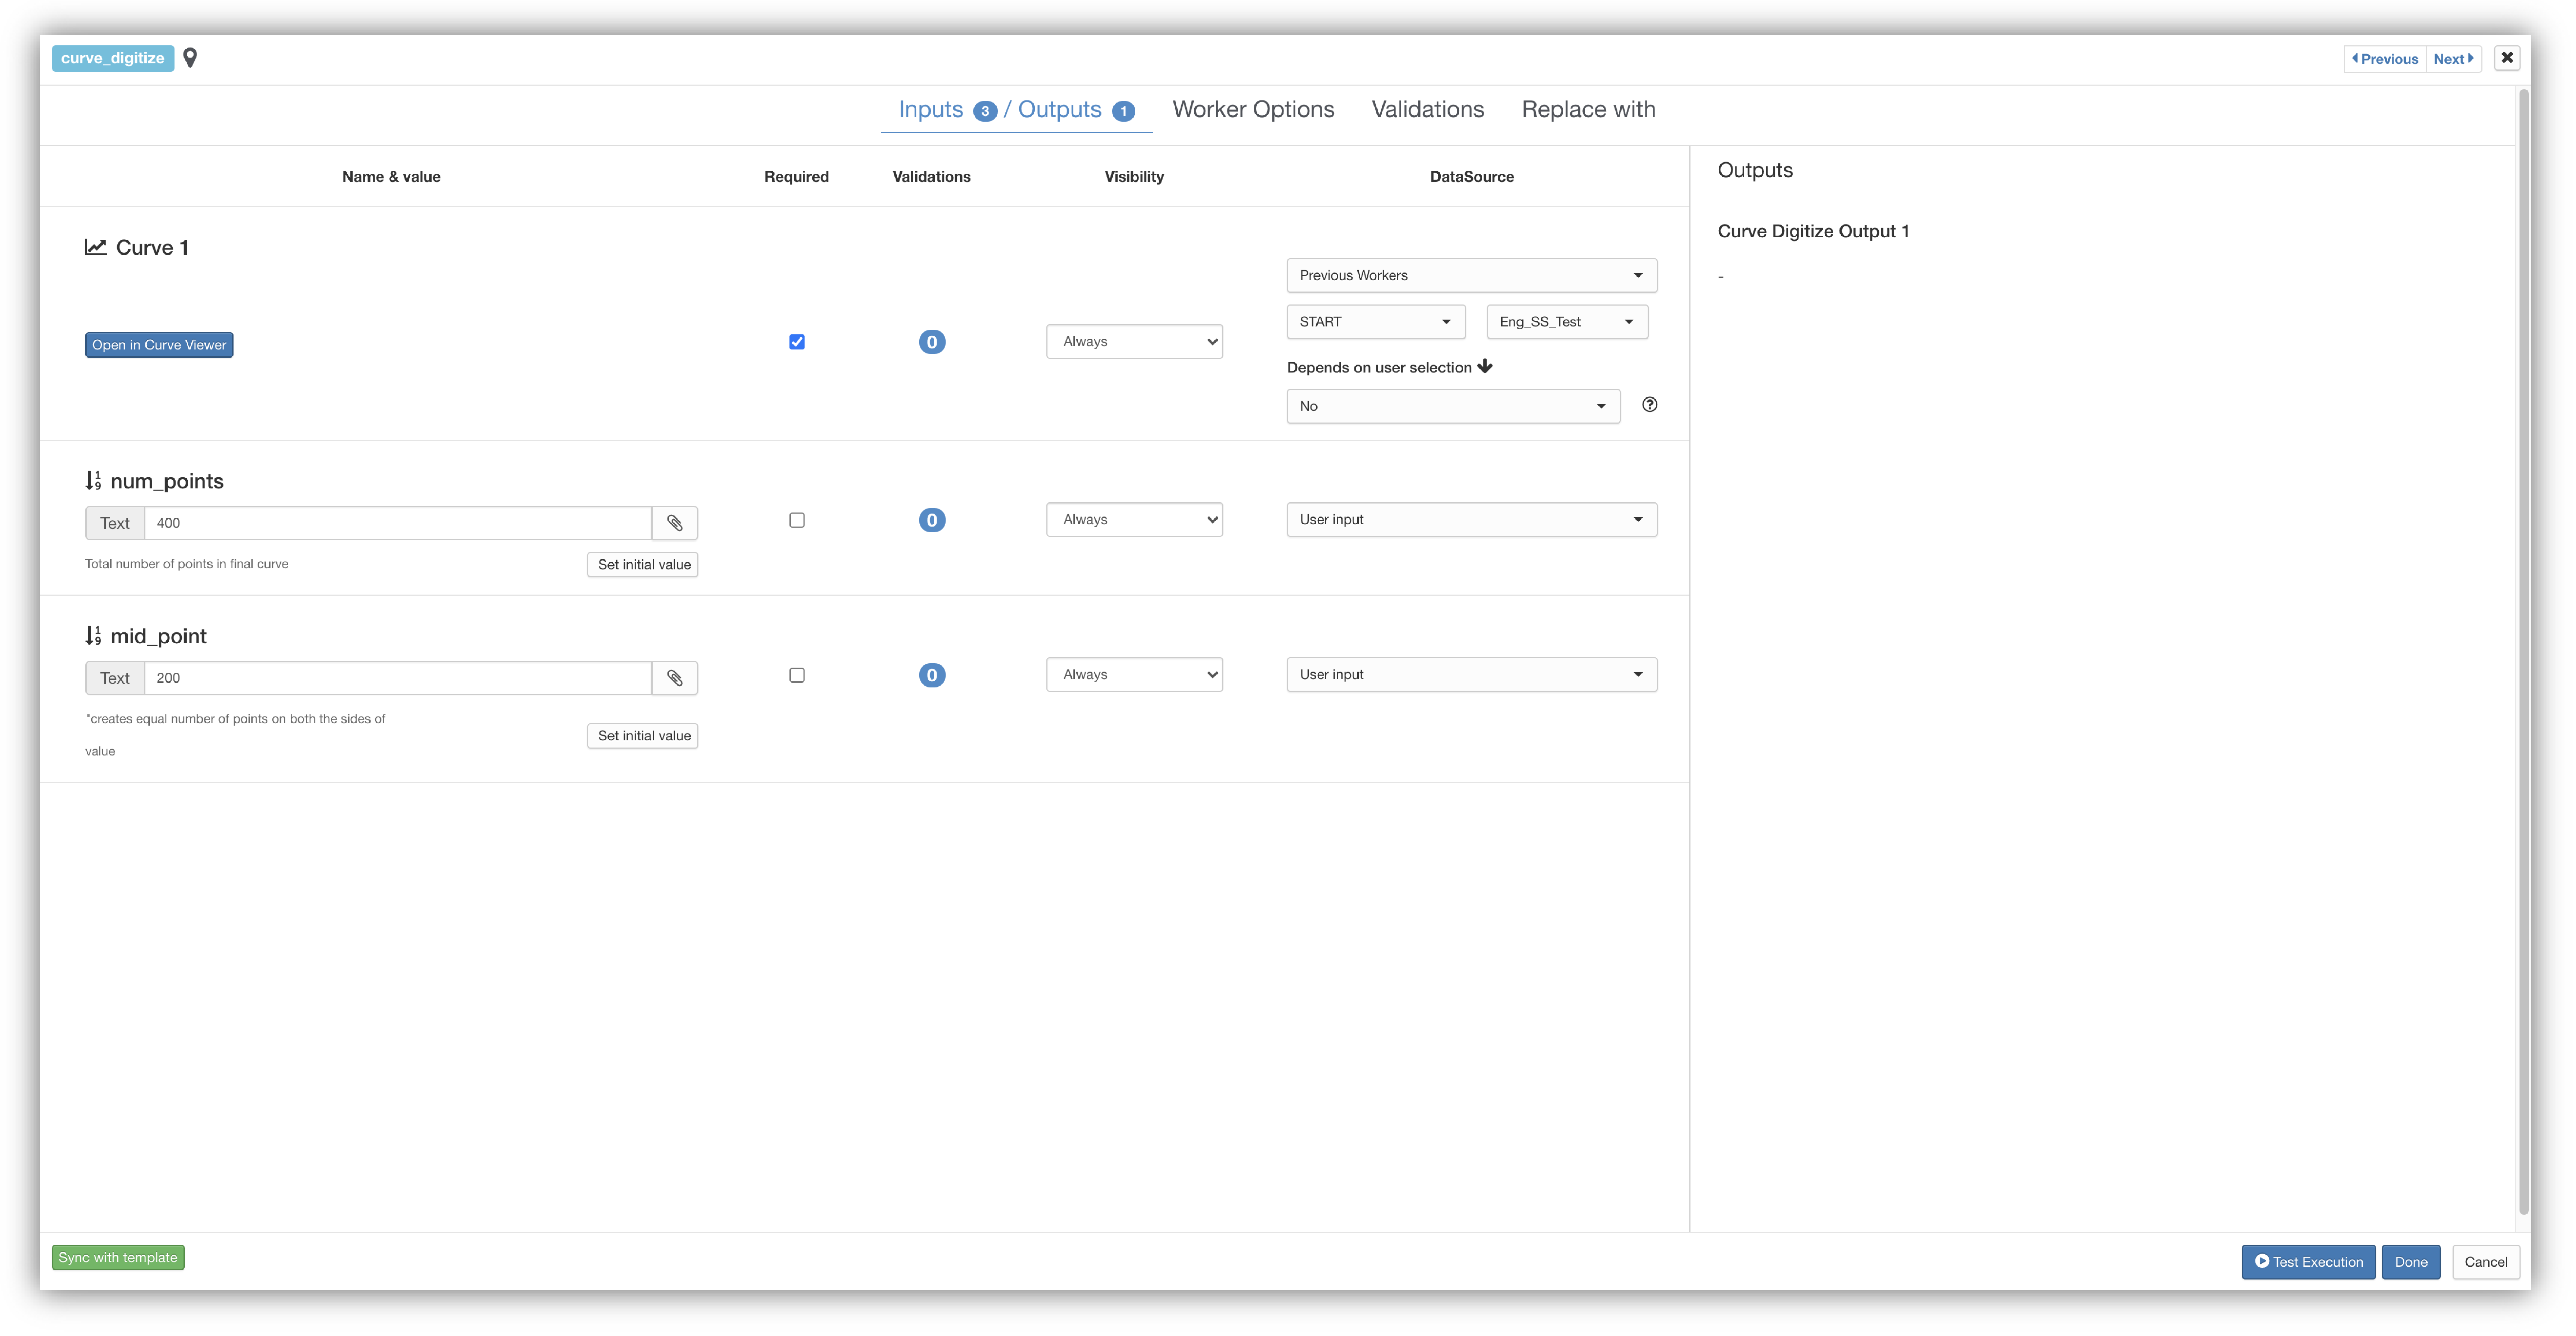Uncheck Required for Curve 1

click(797, 342)
